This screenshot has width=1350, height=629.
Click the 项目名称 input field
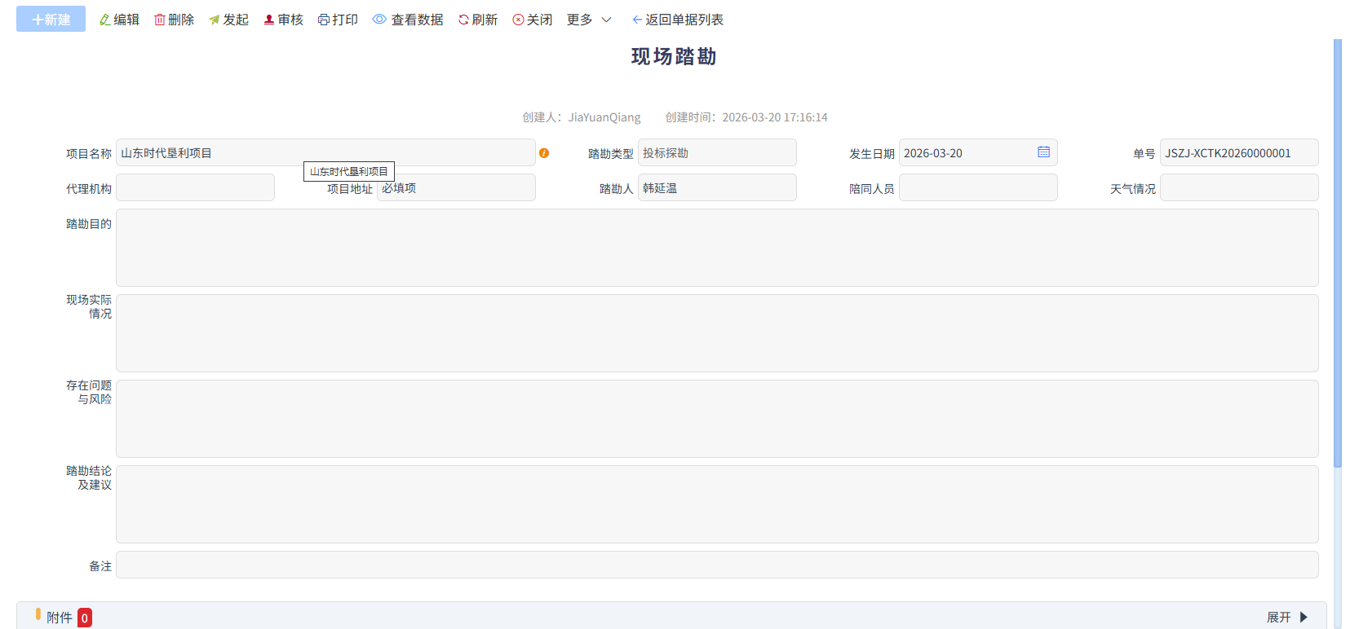325,152
